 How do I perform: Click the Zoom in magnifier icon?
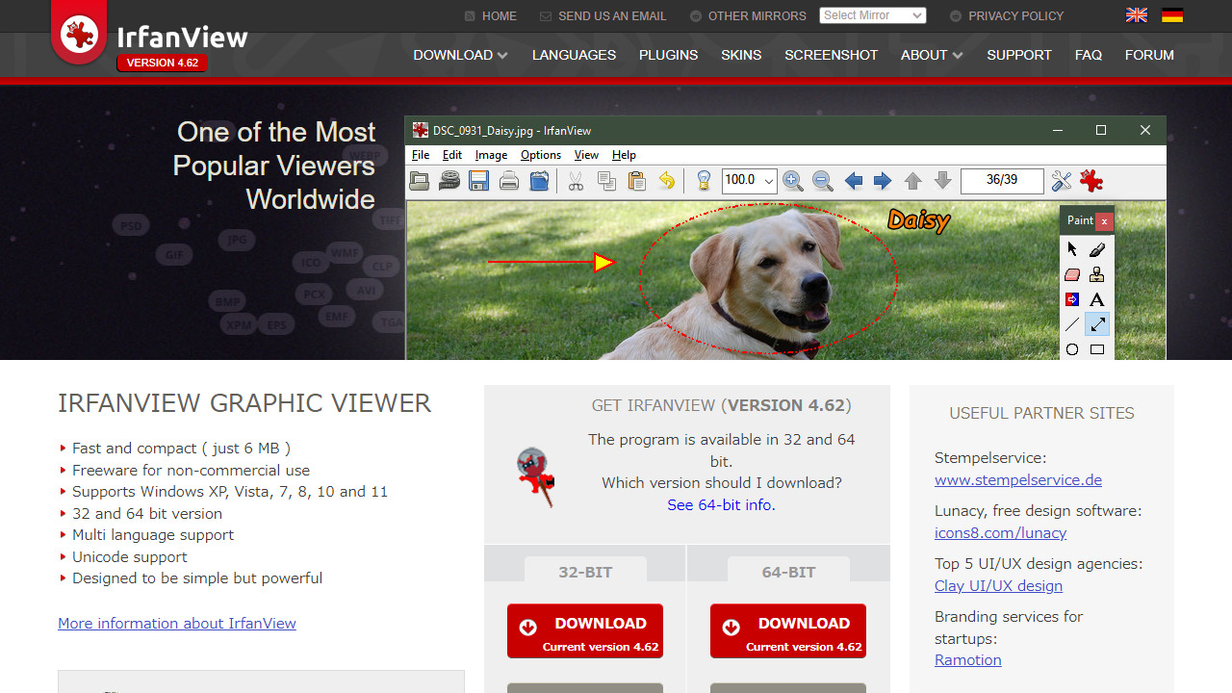792,181
